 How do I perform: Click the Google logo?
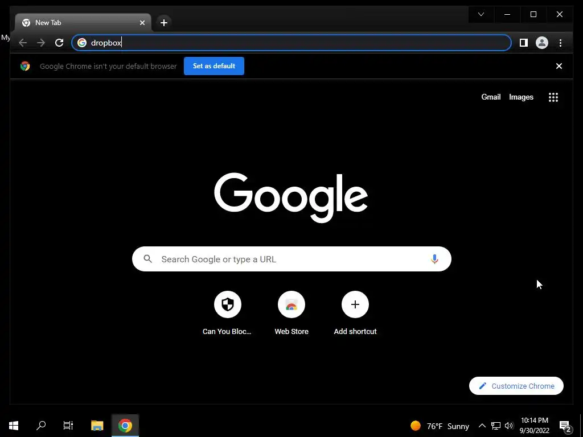(291, 197)
